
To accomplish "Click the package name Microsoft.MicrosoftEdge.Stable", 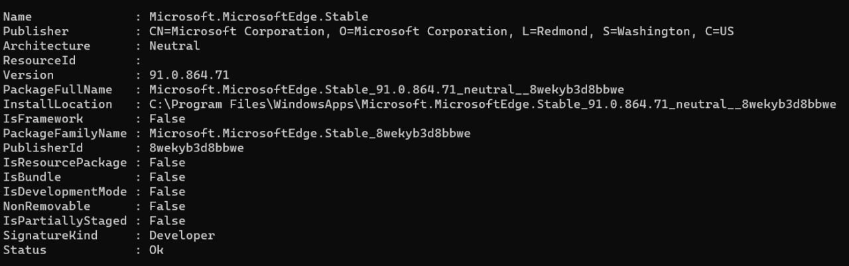I will (259, 17).
